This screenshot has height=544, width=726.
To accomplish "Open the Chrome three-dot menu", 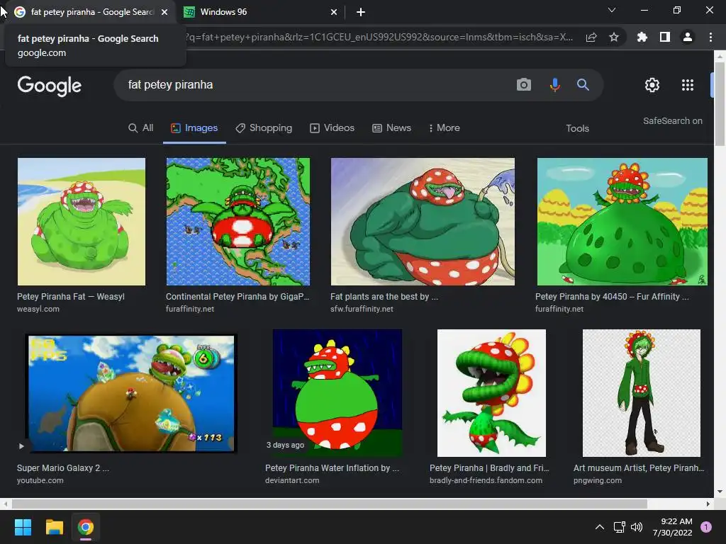I will pos(710,37).
